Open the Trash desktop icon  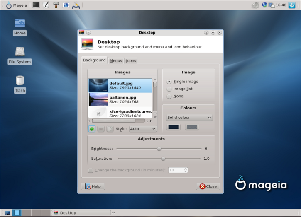tap(20, 84)
